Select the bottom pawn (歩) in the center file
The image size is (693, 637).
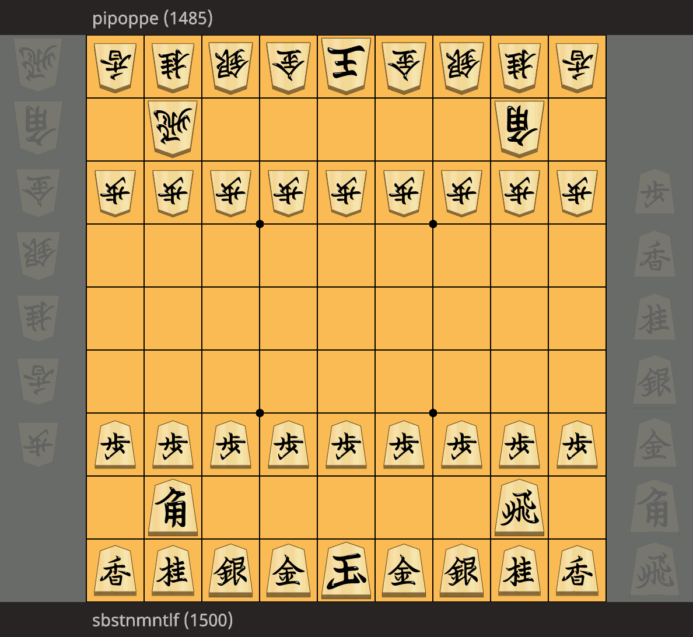click(x=346, y=444)
